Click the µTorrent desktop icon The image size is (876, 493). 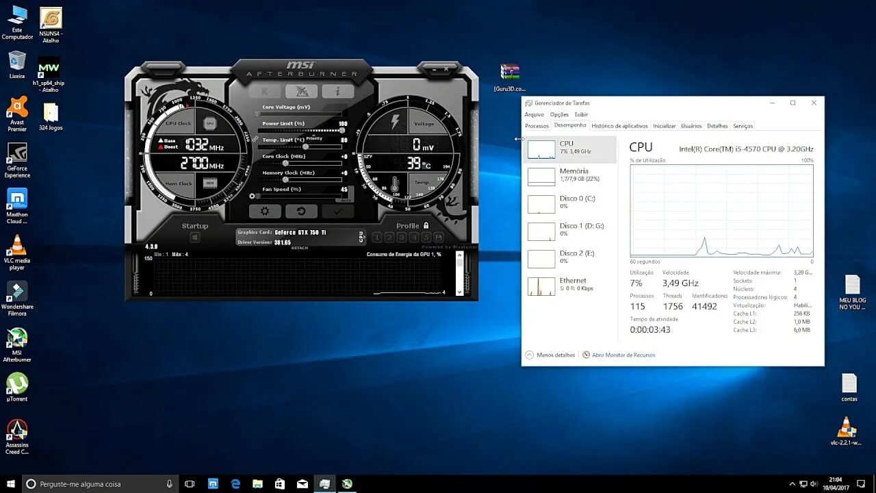pyautogui.click(x=17, y=388)
